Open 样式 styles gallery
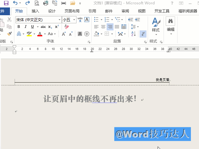The width and height of the screenshot is (199, 149). (x=156, y=26)
